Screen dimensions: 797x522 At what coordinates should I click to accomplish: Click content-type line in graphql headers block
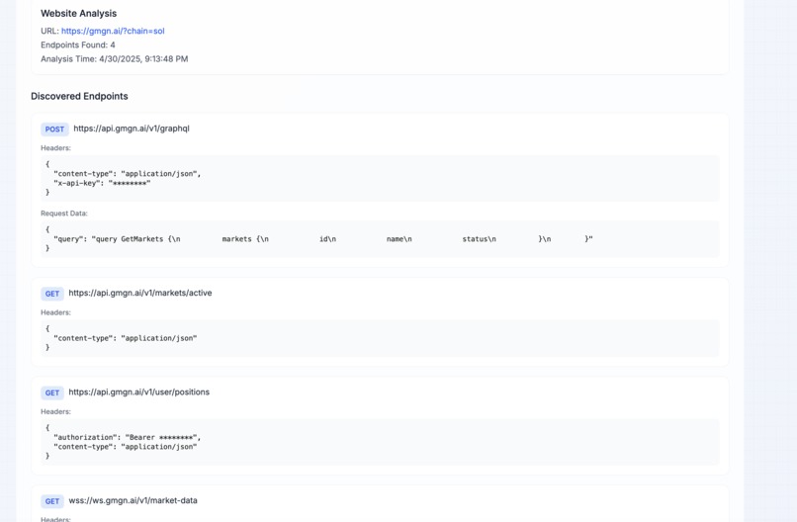[128, 174]
